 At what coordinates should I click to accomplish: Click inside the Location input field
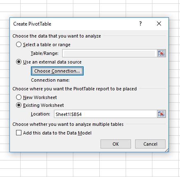[x=105, y=114]
